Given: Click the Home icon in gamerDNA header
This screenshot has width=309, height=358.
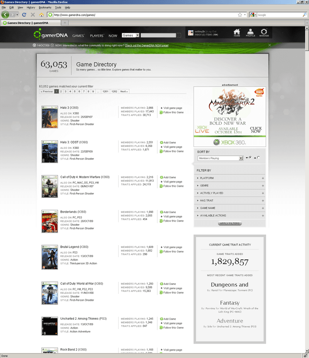Looking at the screenshot, I should [x=237, y=32].
